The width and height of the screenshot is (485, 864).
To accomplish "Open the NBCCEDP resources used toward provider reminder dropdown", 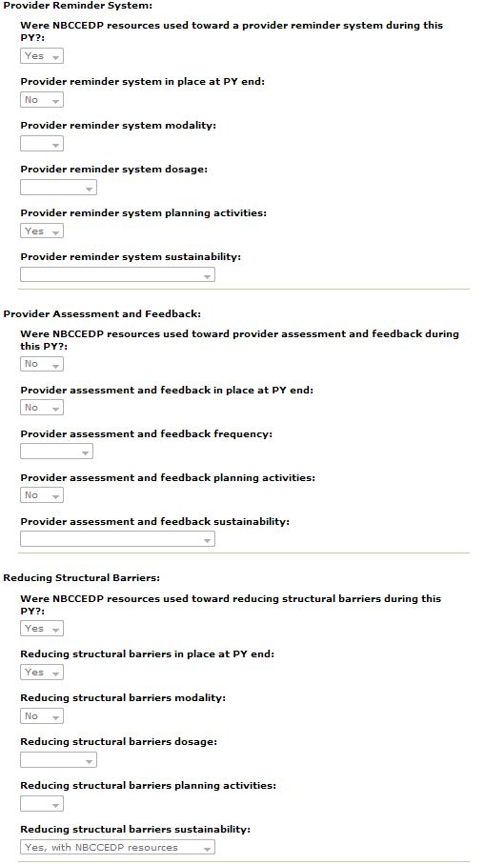I will (42, 56).
